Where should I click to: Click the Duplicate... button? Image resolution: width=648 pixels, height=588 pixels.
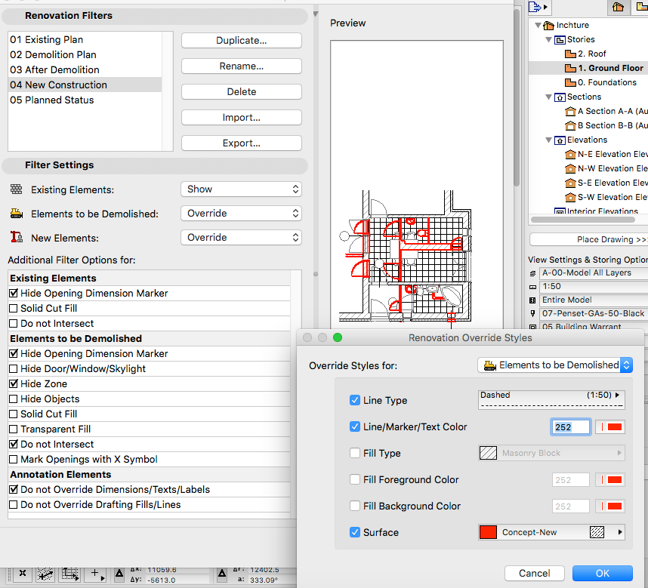(242, 41)
